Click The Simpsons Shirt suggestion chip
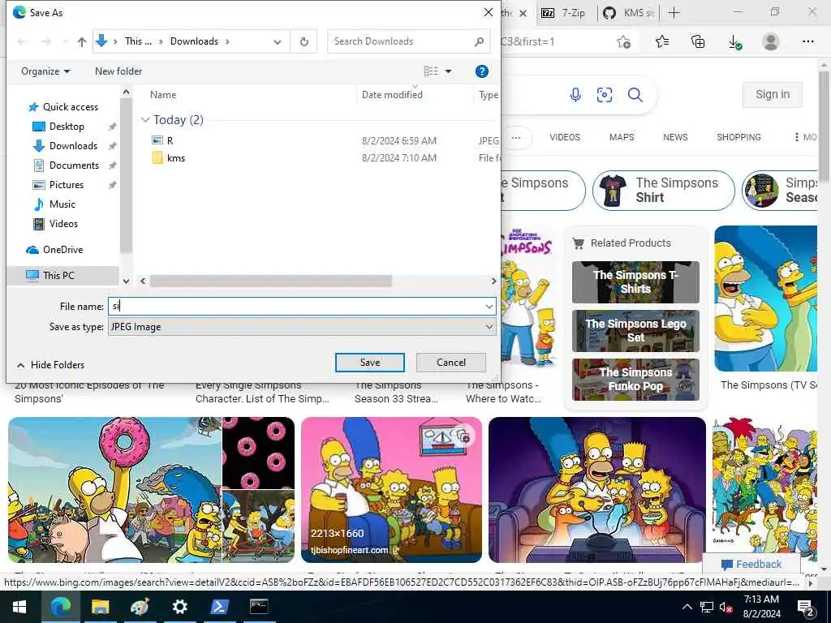The width and height of the screenshot is (831, 623). click(x=664, y=190)
